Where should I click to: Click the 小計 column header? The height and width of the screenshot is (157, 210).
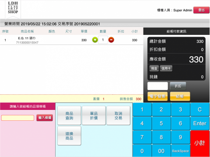tap(134, 31)
